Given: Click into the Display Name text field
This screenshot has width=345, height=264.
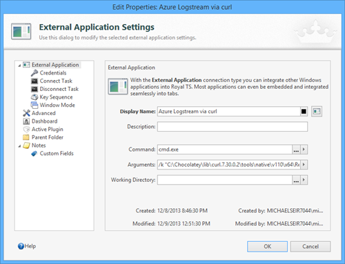Looking at the screenshot, I should click(x=229, y=112).
